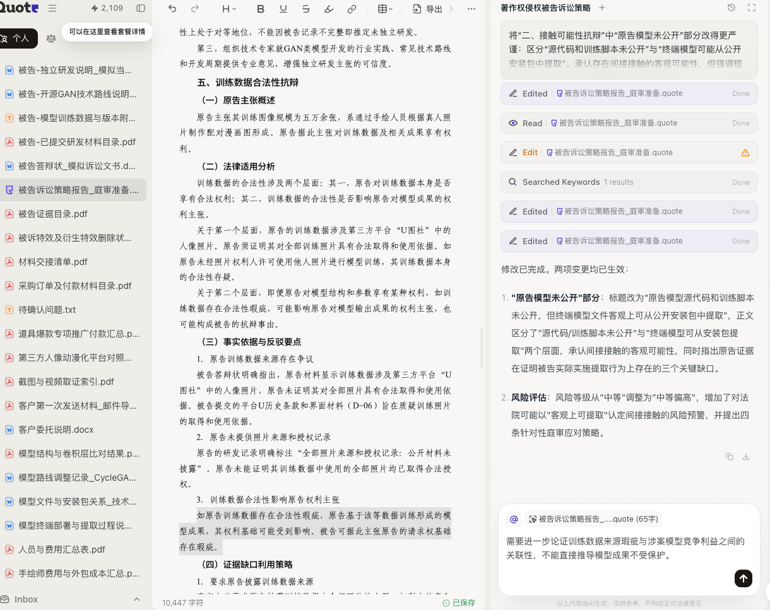
Task: Click the attached 被告诉讼策略报告 quote chip
Action: pyautogui.click(x=593, y=519)
